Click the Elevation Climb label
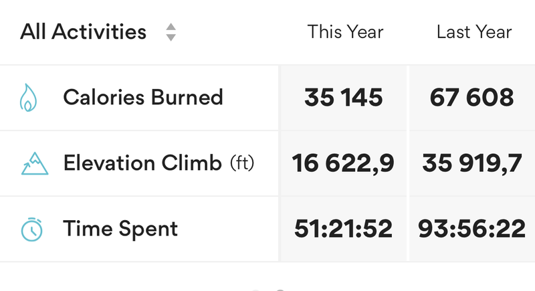535x291 pixels. (x=142, y=163)
